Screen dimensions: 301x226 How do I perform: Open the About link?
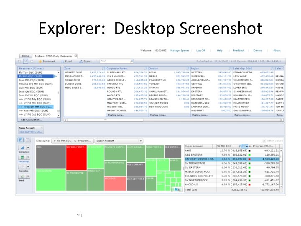(x=277, y=51)
